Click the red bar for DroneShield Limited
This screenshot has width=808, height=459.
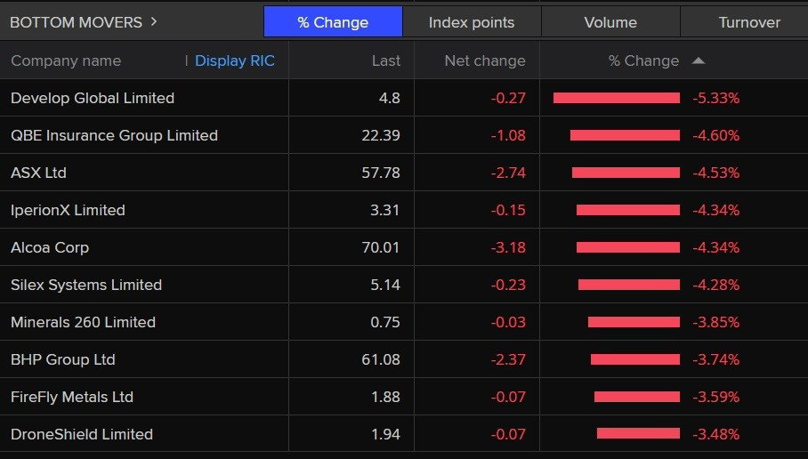(x=638, y=434)
